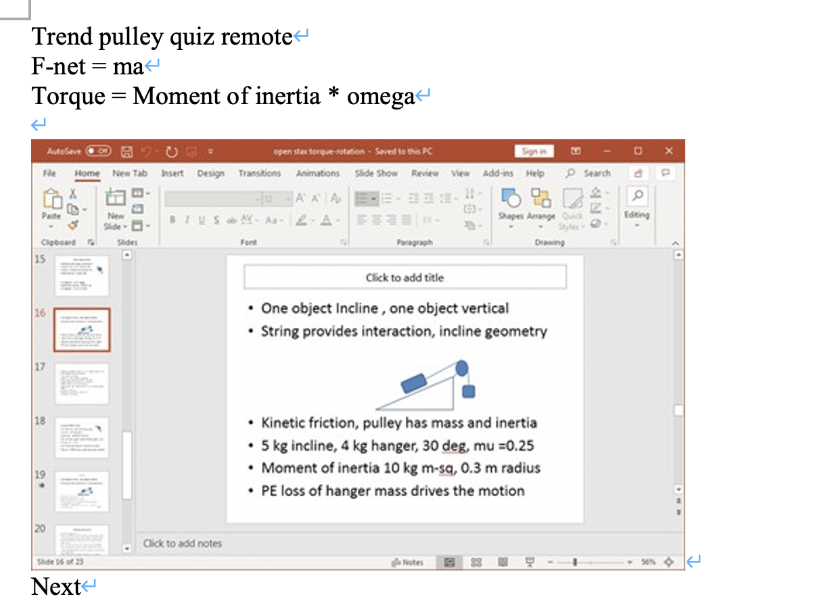Viewport: 828px width, 607px height.
Task: Select slide 18 thumbnail in slide panel
Action: tap(81, 437)
